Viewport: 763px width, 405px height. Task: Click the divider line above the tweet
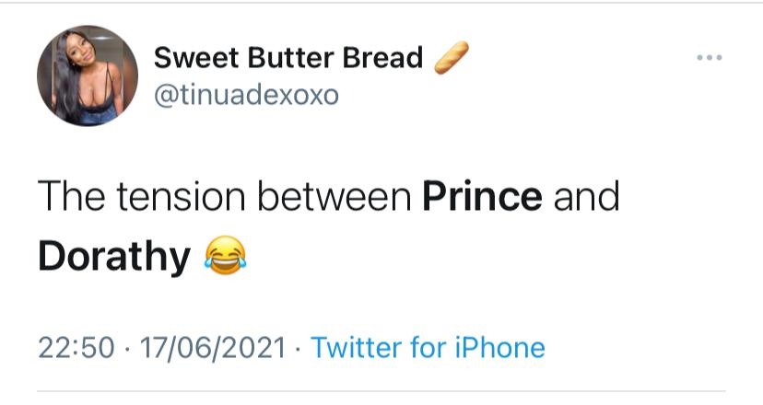(x=381, y=3)
